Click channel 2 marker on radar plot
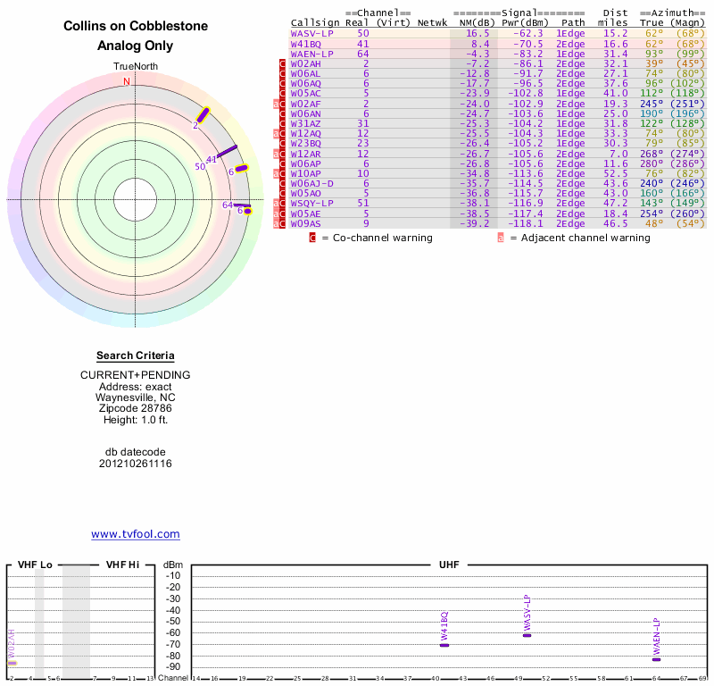The image size is (714, 686). coord(203,114)
